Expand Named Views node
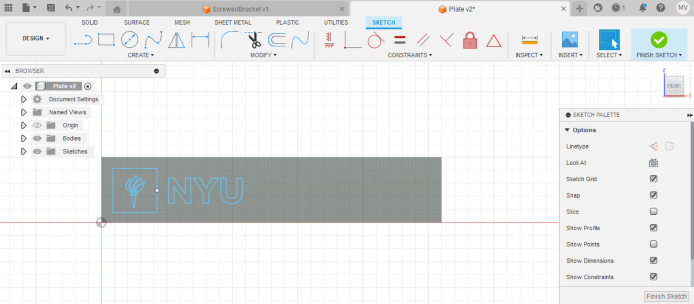This screenshot has height=304, width=694. point(23,112)
